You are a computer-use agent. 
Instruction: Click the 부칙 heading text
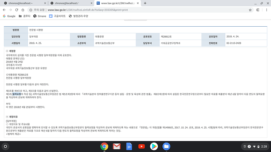coord(8,104)
